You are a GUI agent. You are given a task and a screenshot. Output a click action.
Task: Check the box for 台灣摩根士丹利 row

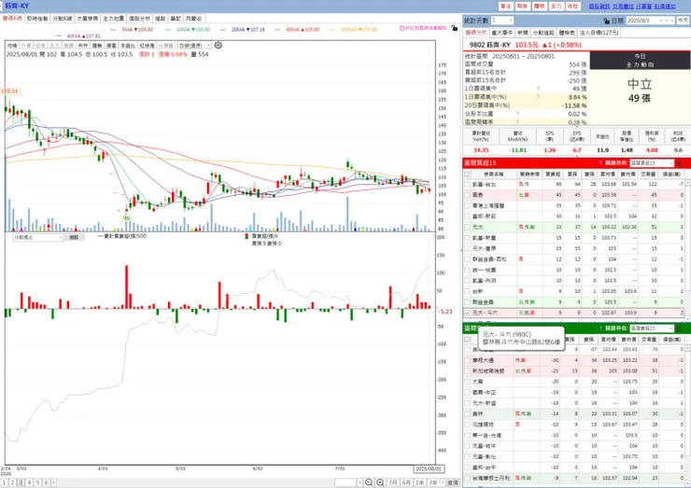tap(467, 478)
